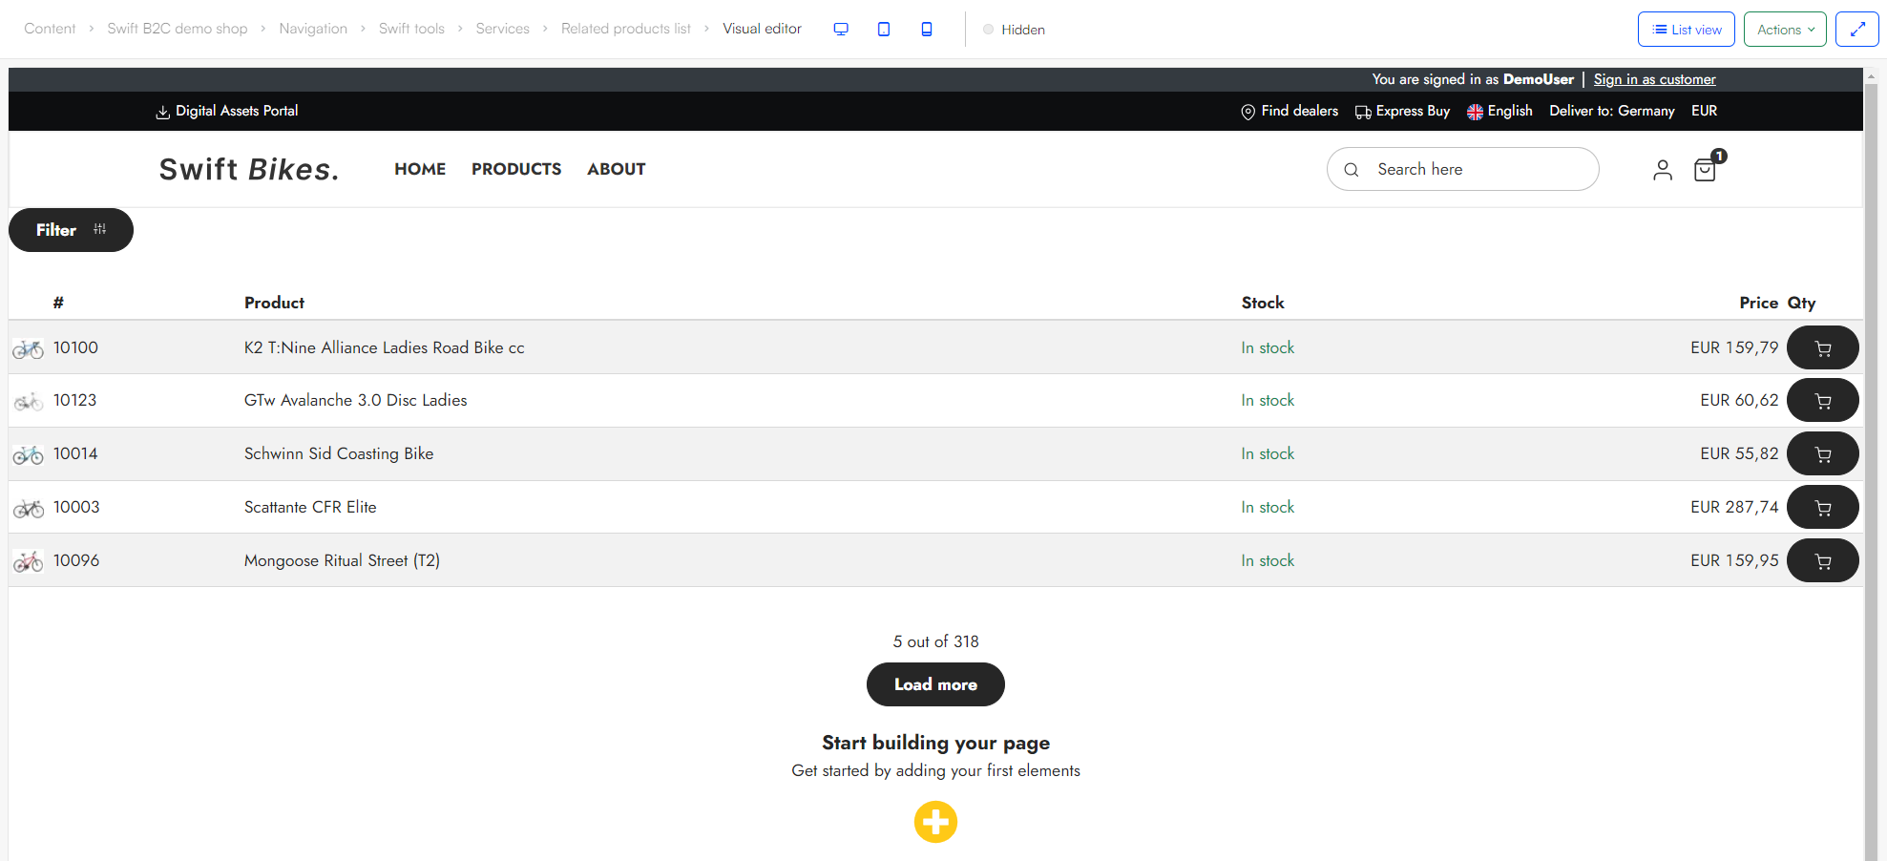Click the yellow plus to add an element
The width and height of the screenshot is (1887, 861).
point(935,822)
